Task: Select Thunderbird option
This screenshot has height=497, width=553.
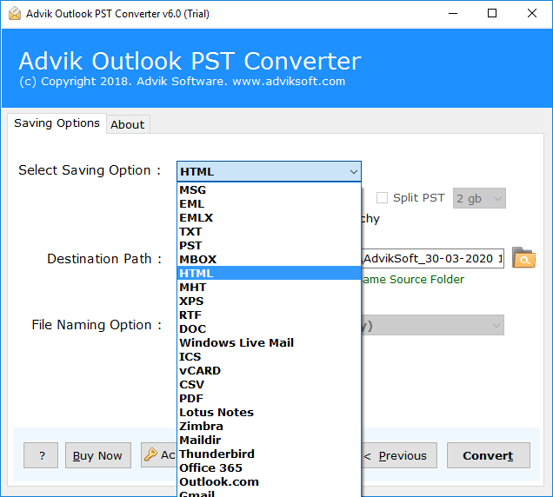Action: (269, 454)
